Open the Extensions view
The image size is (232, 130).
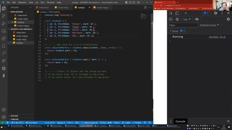click(4, 39)
